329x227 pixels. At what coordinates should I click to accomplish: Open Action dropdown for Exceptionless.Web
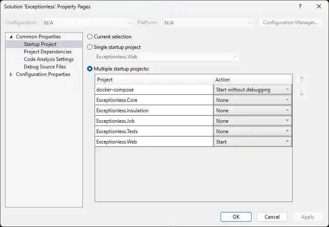pos(252,142)
